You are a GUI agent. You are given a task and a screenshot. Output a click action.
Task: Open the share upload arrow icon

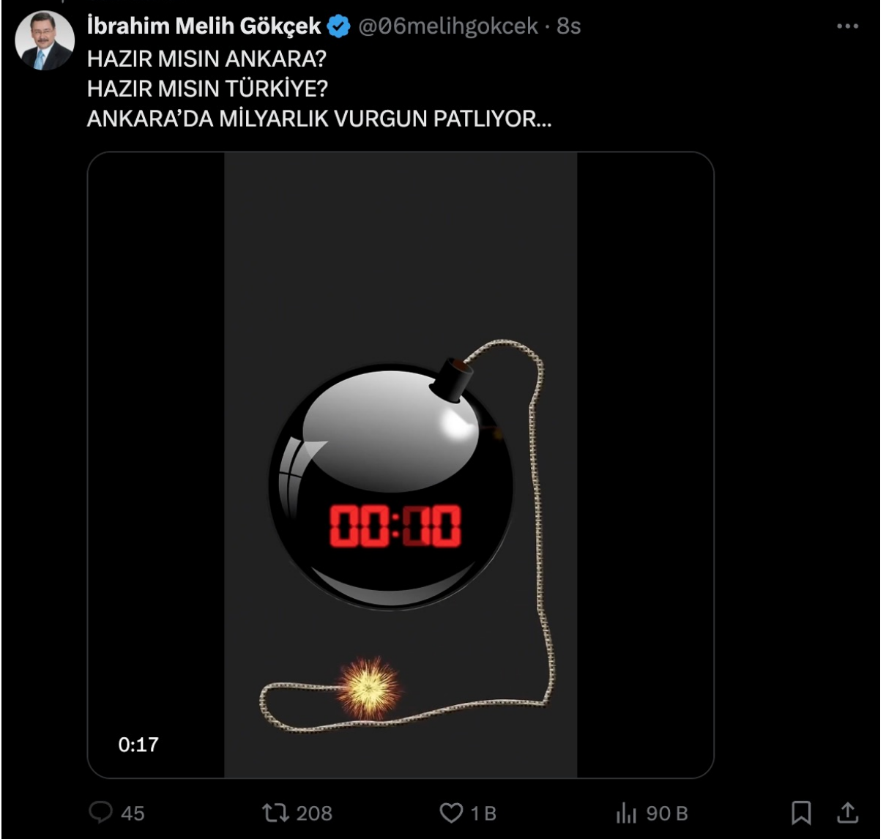coord(847,813)
